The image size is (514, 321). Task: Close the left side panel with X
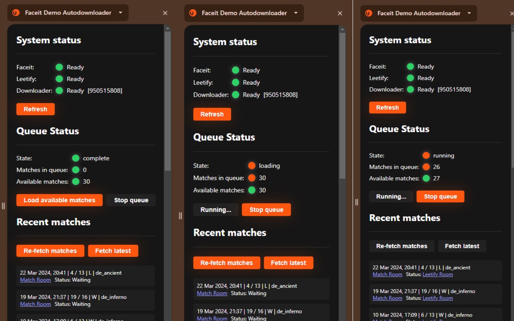click(165, 13)
